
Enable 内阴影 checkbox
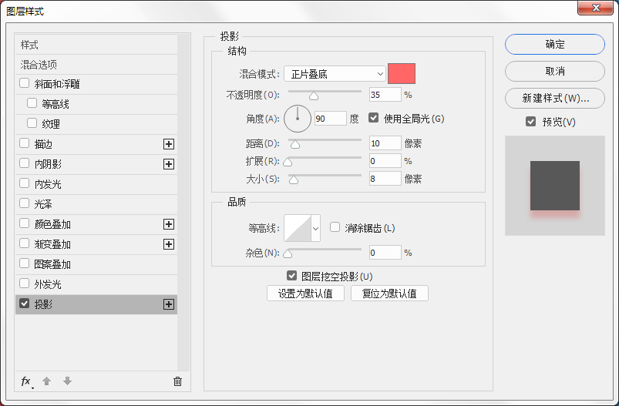click(x=25, y=163)
